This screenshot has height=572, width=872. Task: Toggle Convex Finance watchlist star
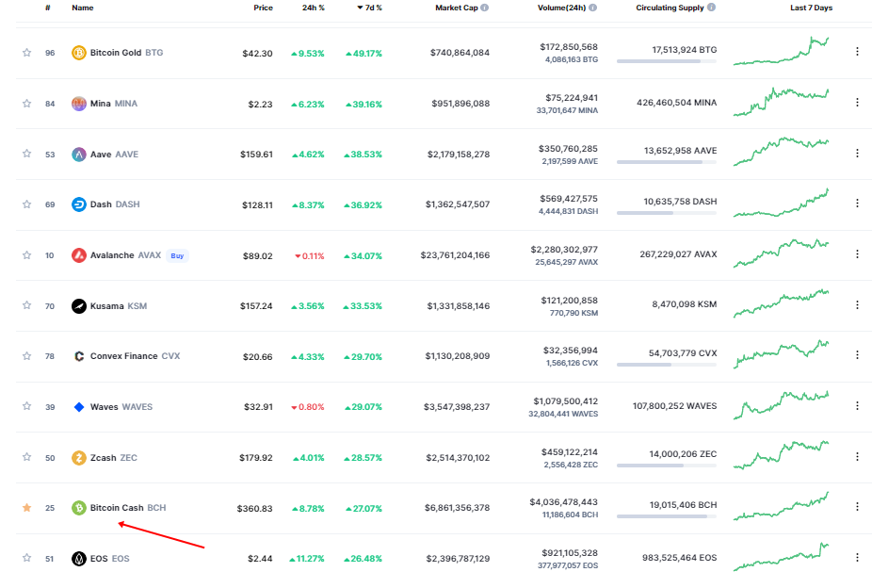click(26, 355)
